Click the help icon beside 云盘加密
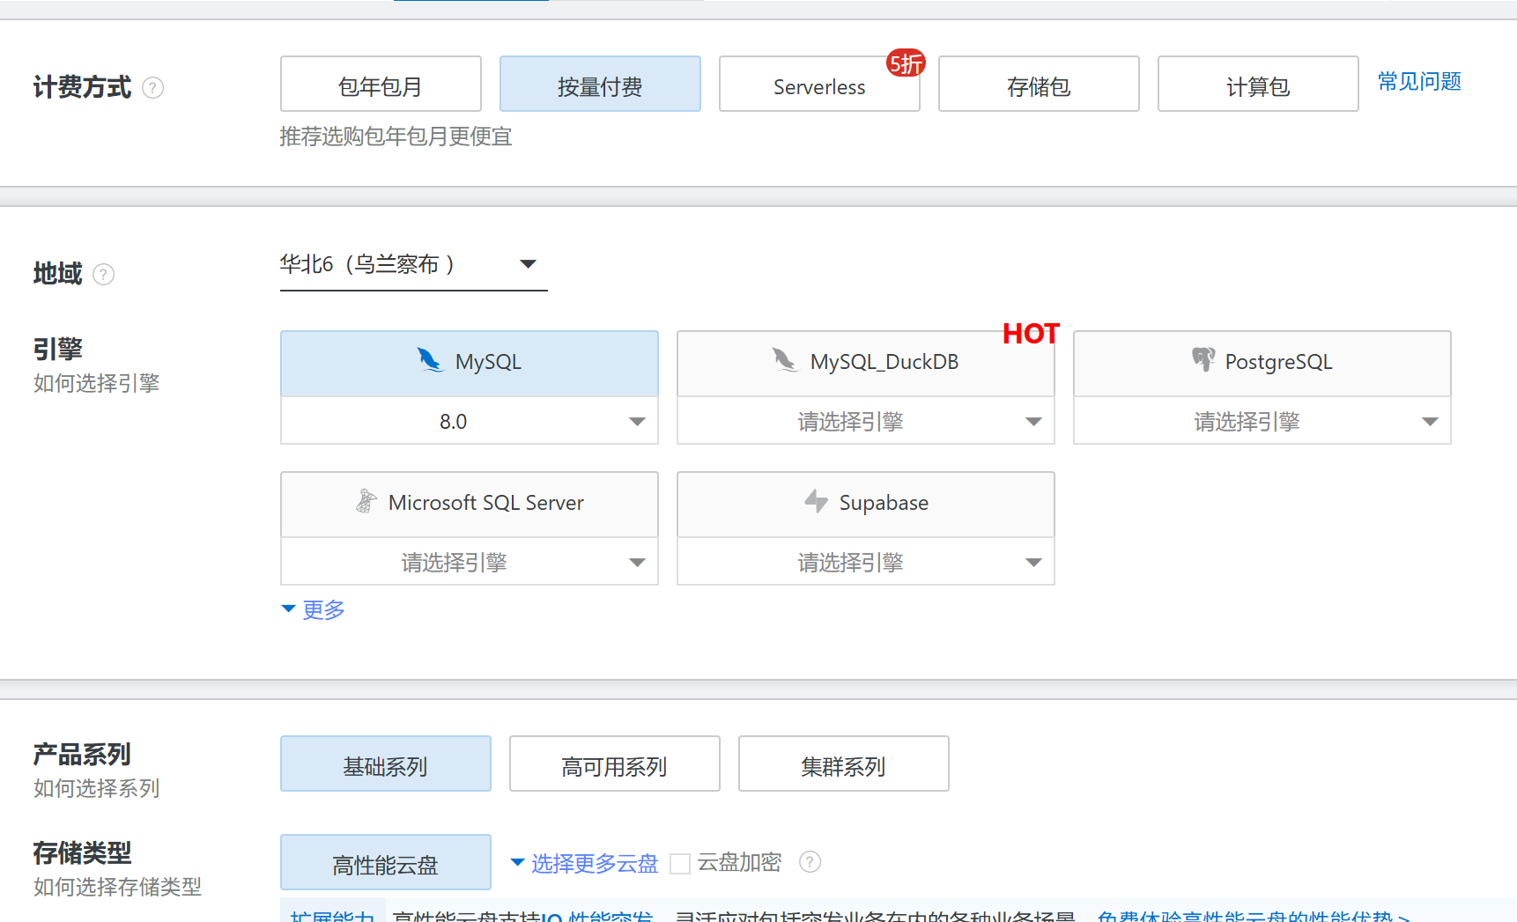 pyautogui.click(x=810, y=862)
